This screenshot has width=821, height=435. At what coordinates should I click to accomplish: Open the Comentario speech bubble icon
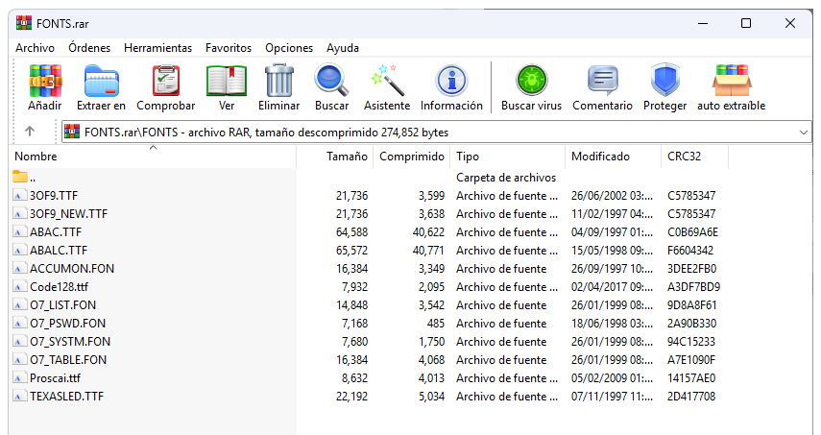click(603, 81)
